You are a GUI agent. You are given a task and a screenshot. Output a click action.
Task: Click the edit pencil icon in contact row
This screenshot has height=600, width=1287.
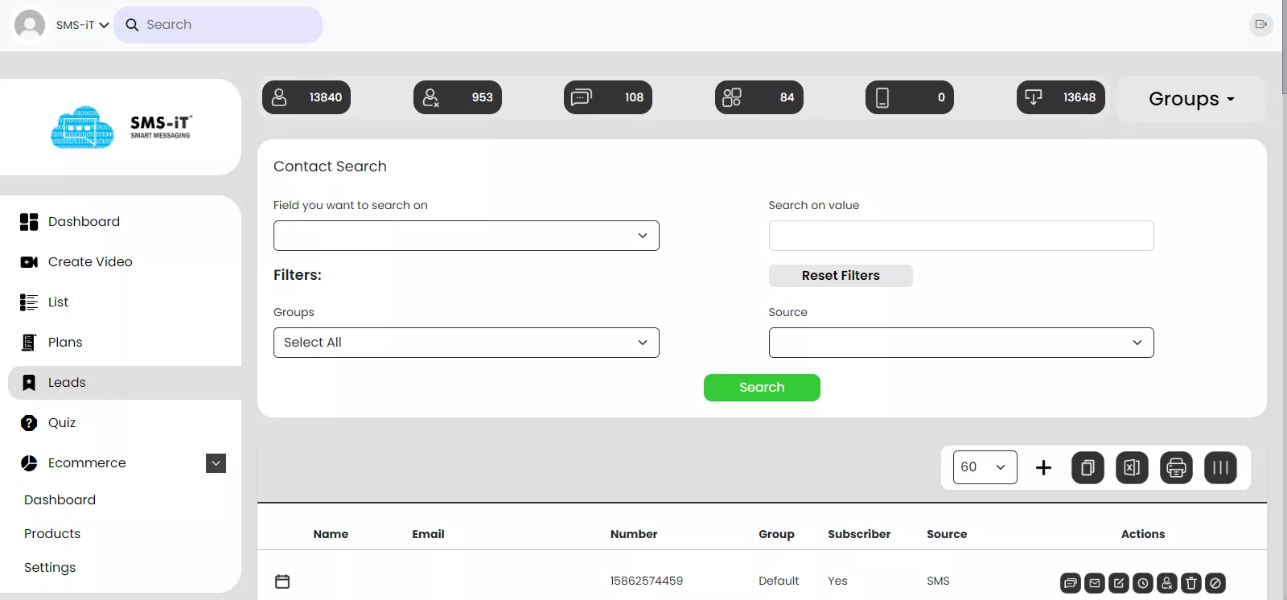click(1119, 583)
